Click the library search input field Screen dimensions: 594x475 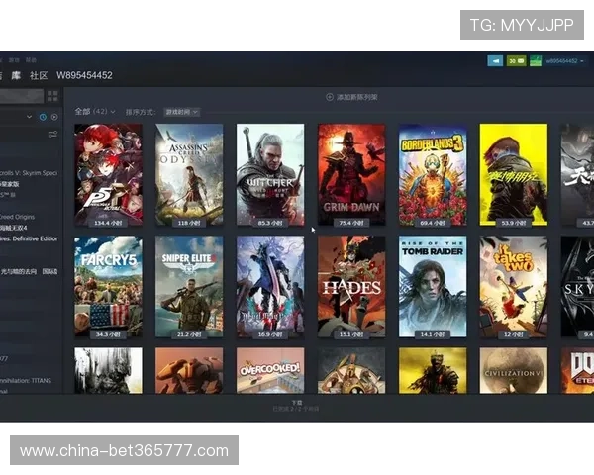coord(22,96)
